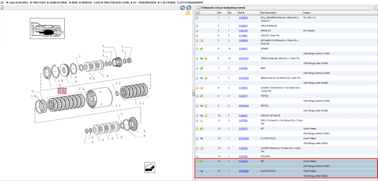Toggle selection circle for part 5165058 row
The width and height of the screenshot is (378, 181).
(x=197, y=161)
